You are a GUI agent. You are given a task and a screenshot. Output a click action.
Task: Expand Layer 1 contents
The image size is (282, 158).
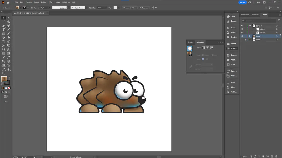[250, 40]
